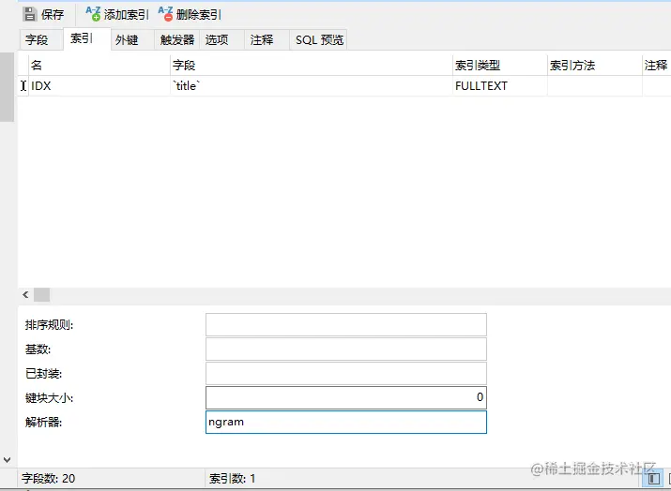Click the 名 column header
Image resolution: width=671 pixels, height=491 pixels.
coord(99,65)
